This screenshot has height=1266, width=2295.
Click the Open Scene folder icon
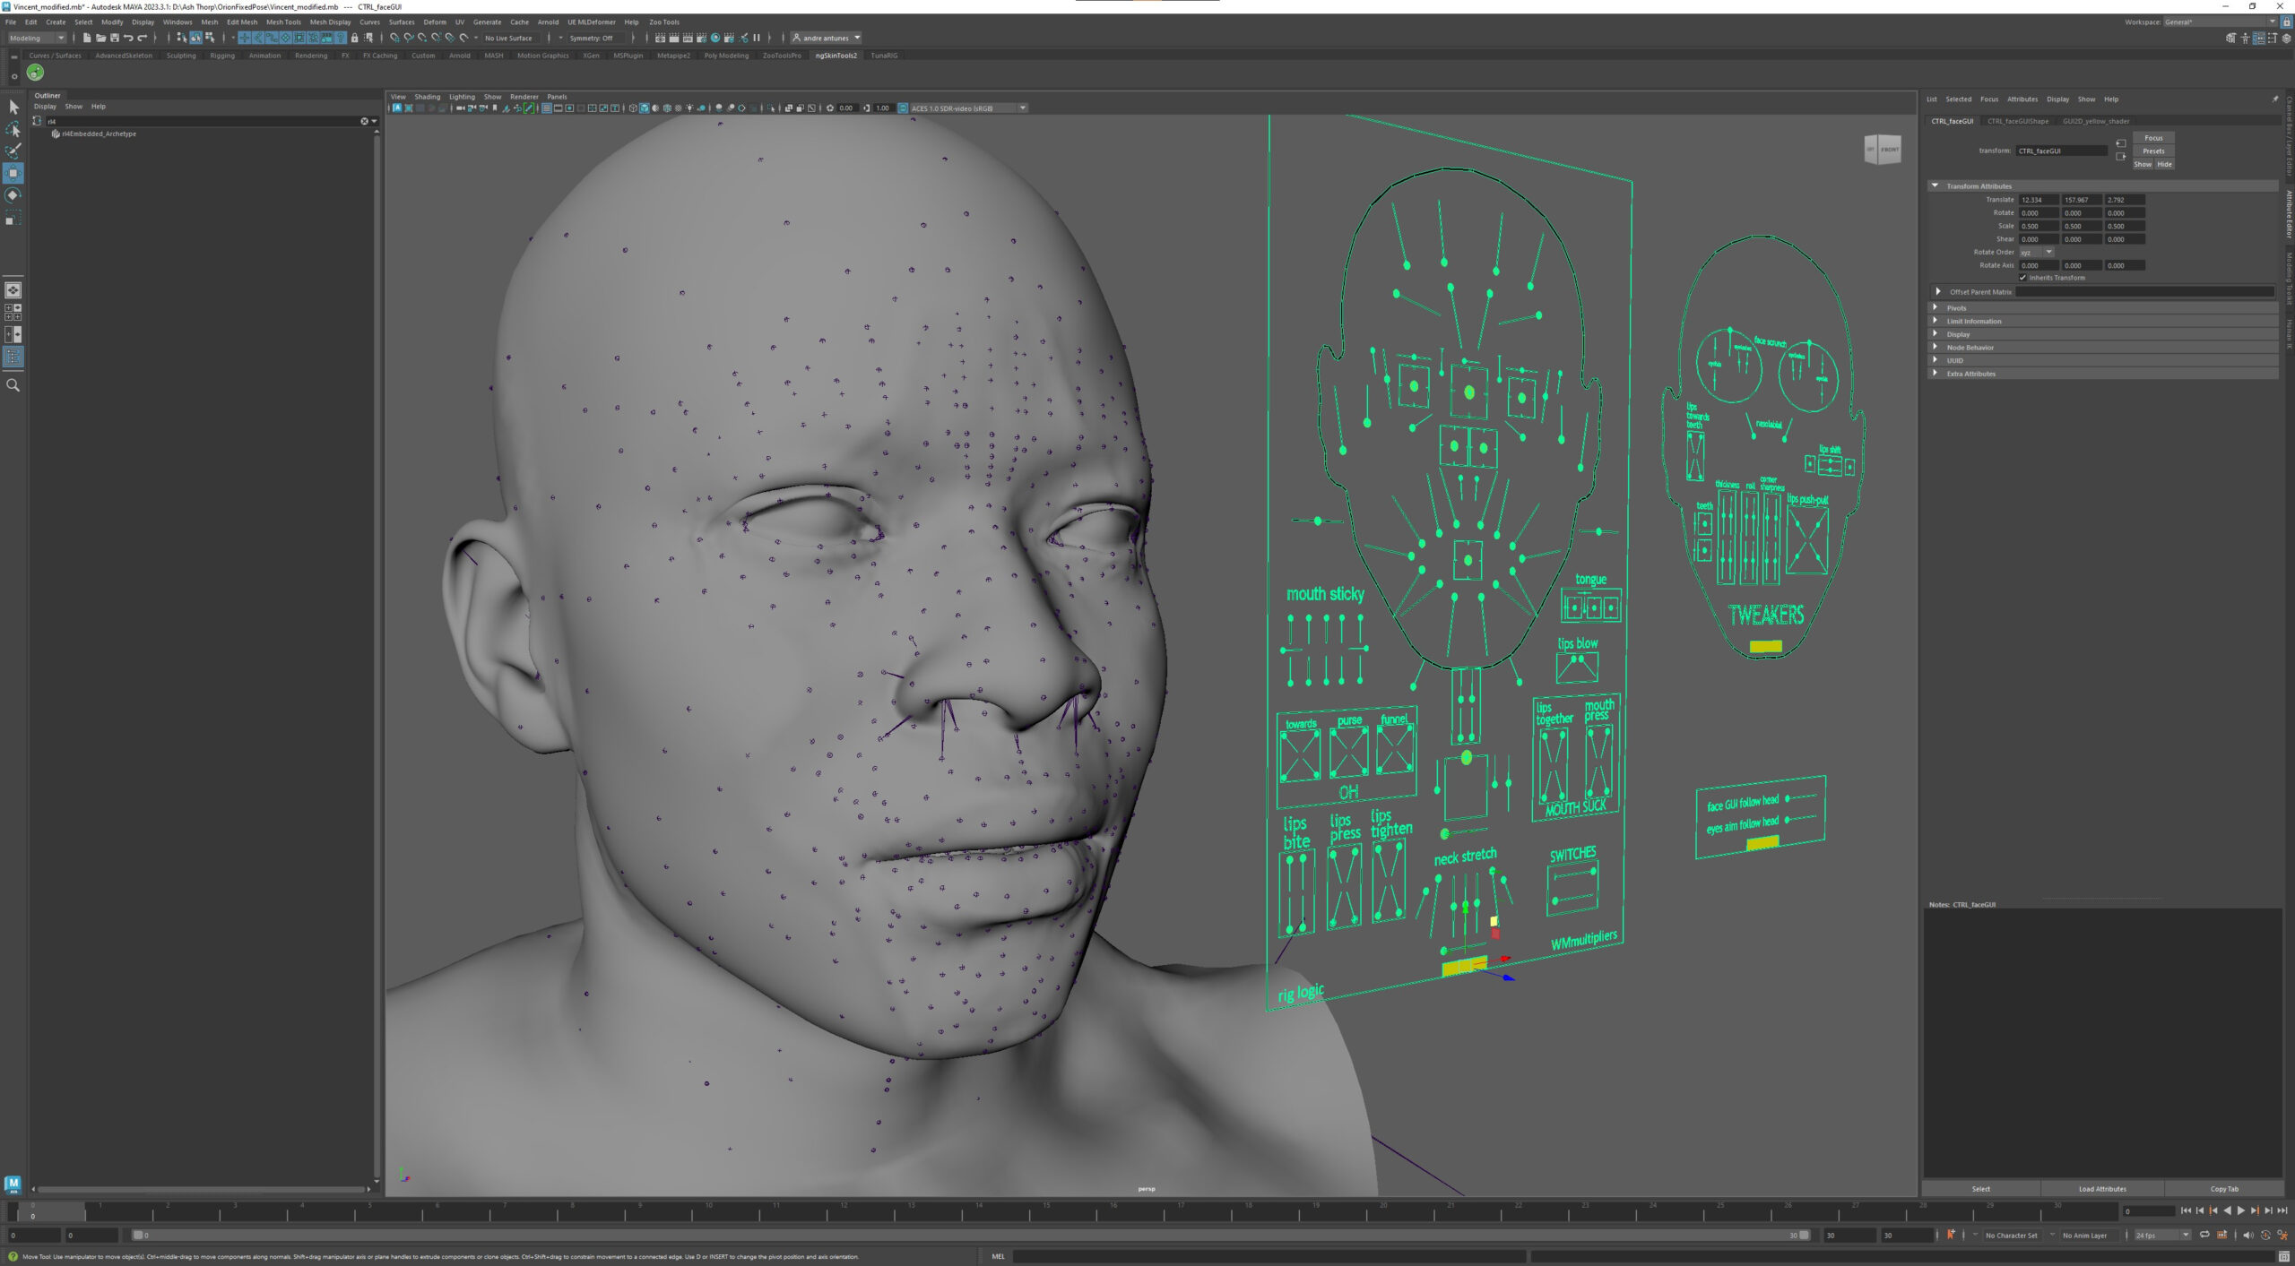coord(100,38)
